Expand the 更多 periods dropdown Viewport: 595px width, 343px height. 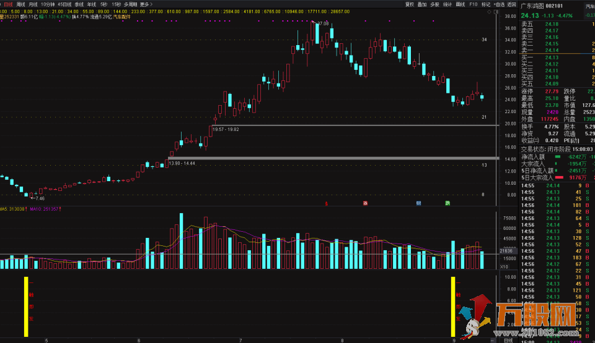pyautogui.click(x=146, y=4)
